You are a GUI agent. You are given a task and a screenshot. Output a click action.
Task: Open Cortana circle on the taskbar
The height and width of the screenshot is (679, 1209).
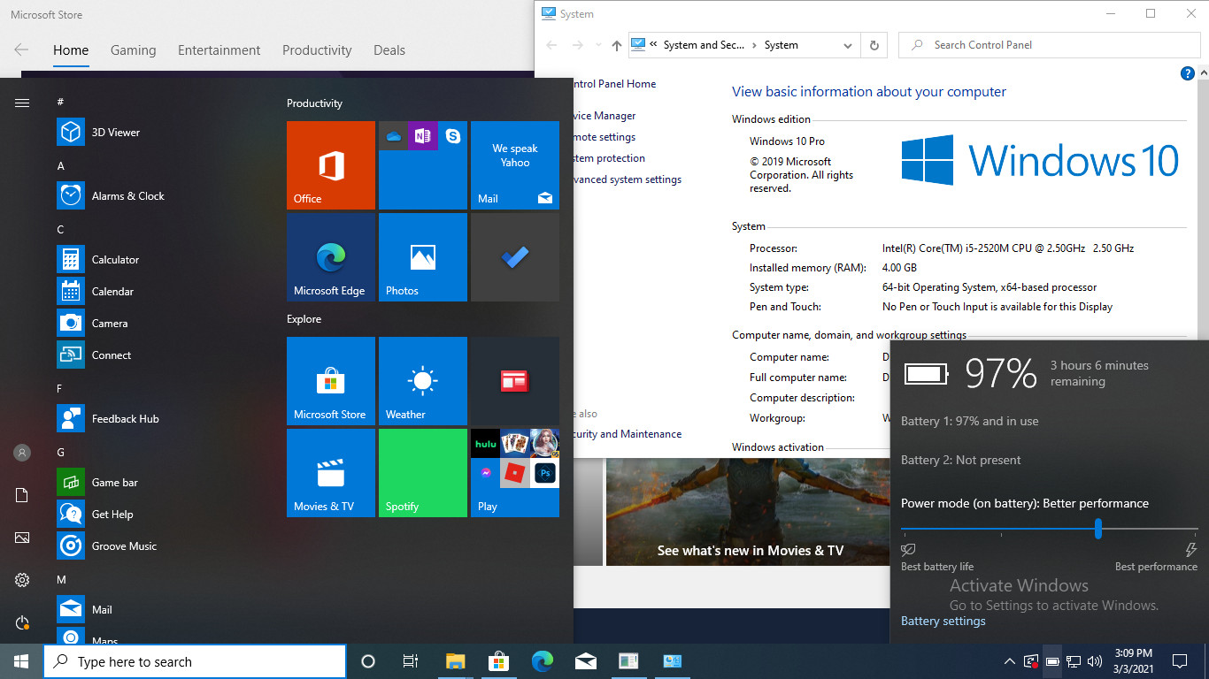[368, 661]
